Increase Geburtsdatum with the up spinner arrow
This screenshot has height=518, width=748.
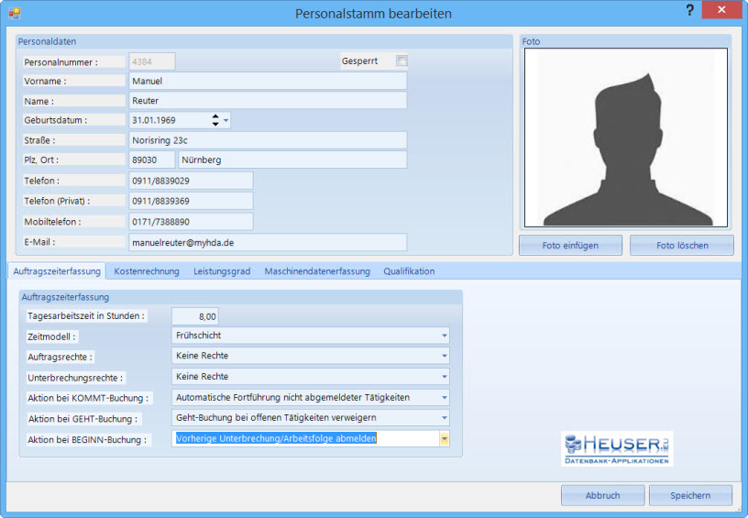(215, 116)
